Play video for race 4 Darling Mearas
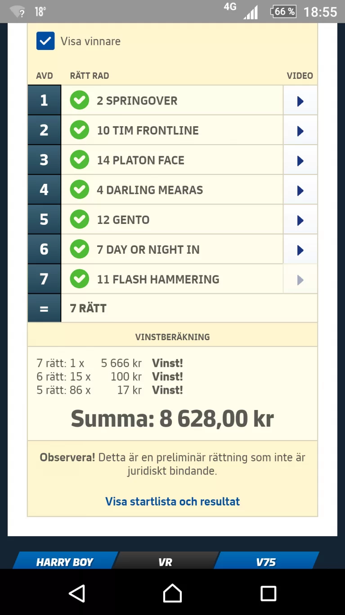 pyautogui.click(x=300, y=190)
